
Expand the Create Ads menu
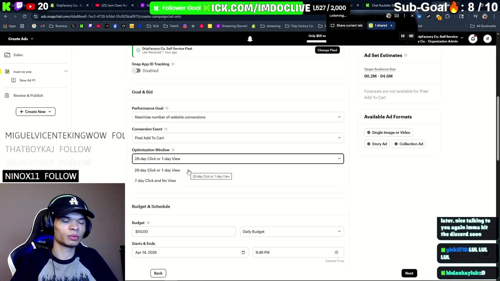(21, 39)
